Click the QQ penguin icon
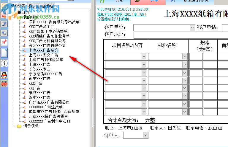This screenshot has height=147, width=228. pos(4,75)
